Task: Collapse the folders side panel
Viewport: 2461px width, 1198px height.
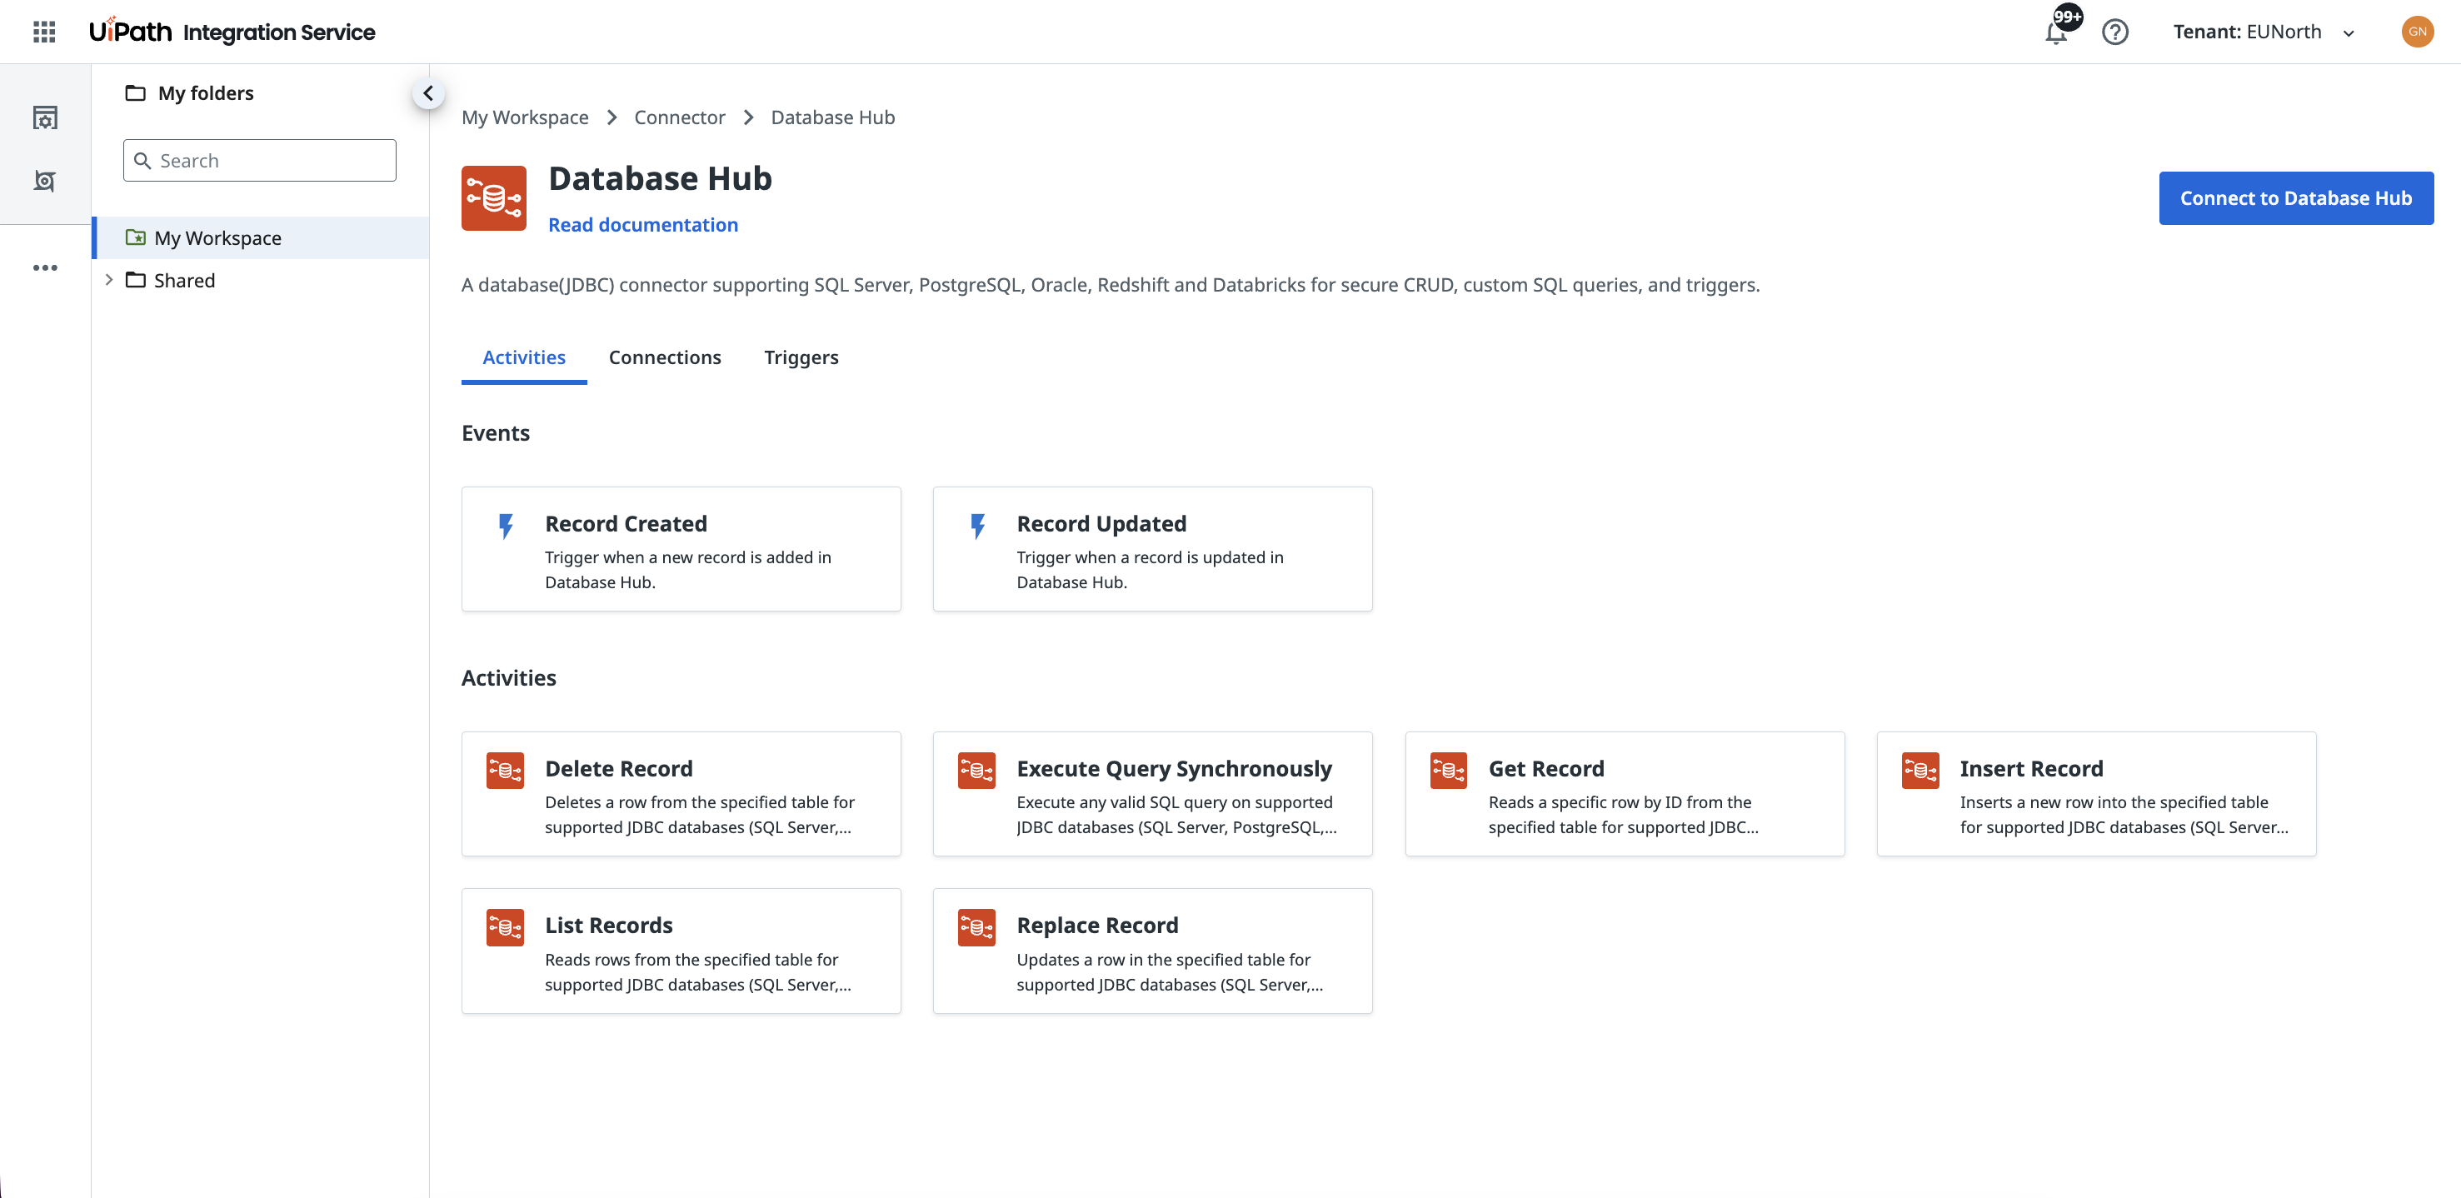Action: pos(428,92)
